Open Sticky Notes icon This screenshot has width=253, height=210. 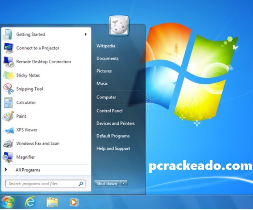(9, 75)
